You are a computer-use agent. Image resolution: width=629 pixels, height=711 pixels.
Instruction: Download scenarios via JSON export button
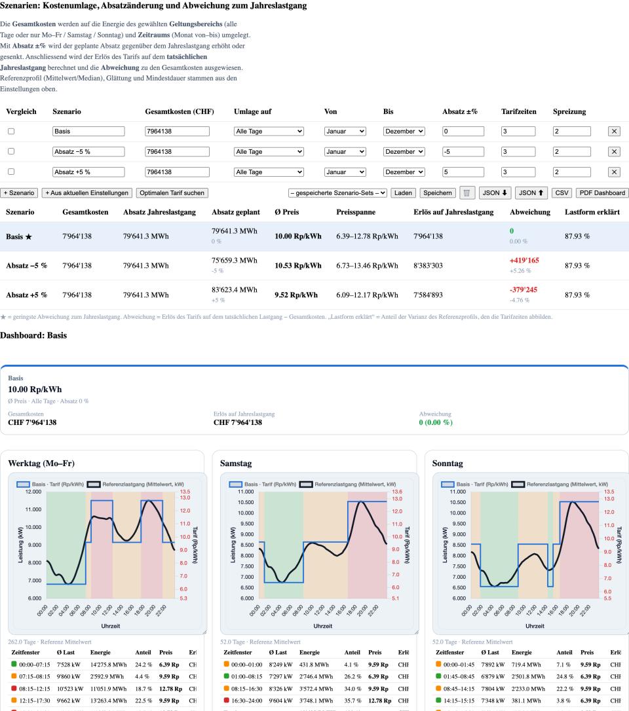(x=494, y=192)
